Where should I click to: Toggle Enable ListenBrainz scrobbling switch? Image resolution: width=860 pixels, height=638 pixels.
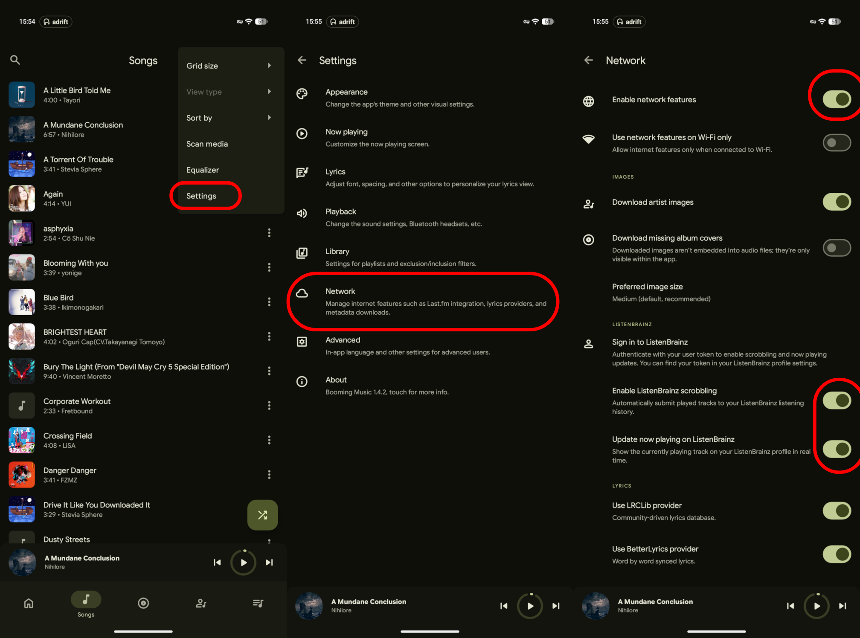click(x=837, y=400)
